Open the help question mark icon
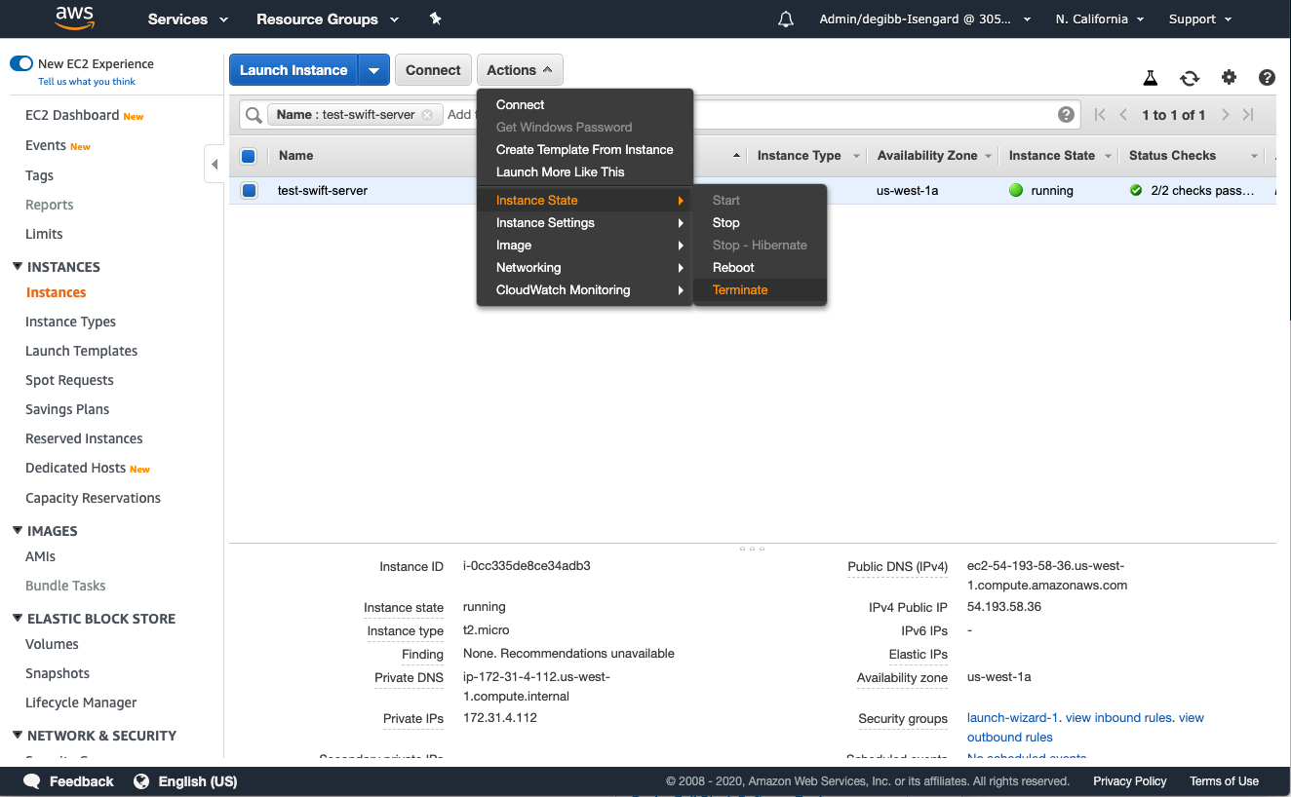Image resolution: width=1291 pixels, height=797 pixels. coord(1266,77)
